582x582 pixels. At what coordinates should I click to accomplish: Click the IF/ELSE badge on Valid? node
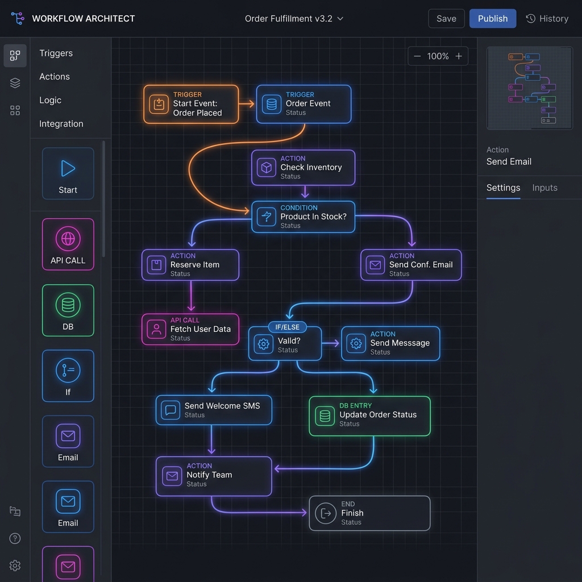(x=287, y=327)
